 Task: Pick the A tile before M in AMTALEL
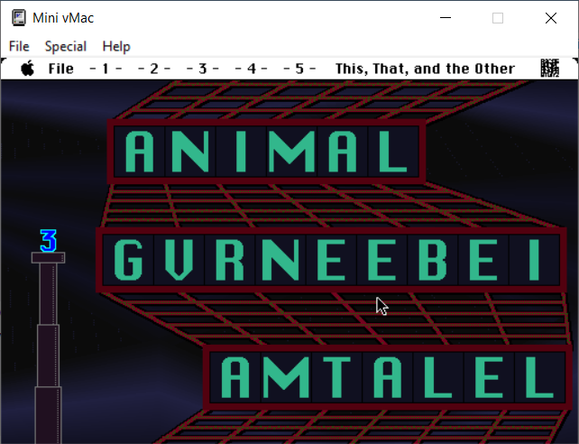click(235, 377)
